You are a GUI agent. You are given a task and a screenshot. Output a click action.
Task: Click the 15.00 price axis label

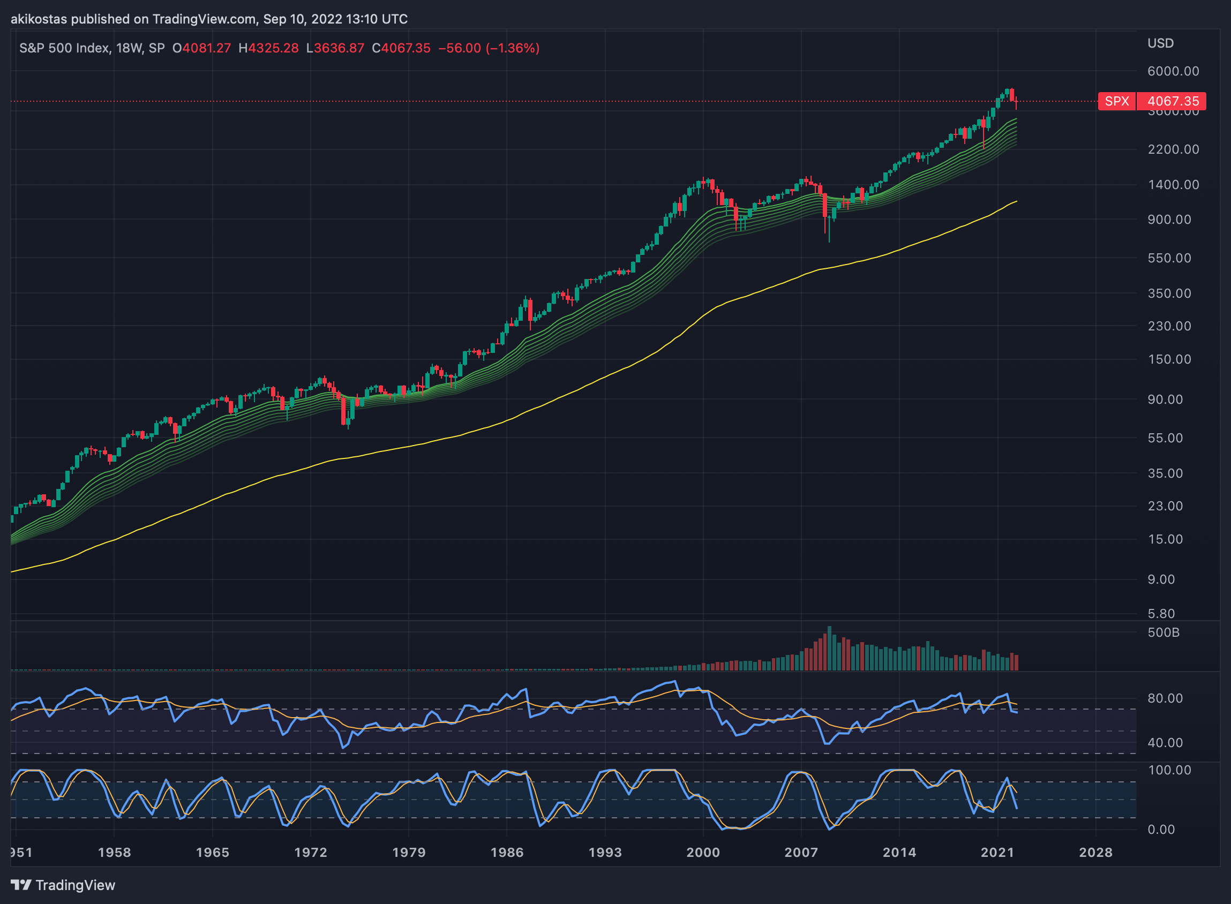(x=1165, y=539)
